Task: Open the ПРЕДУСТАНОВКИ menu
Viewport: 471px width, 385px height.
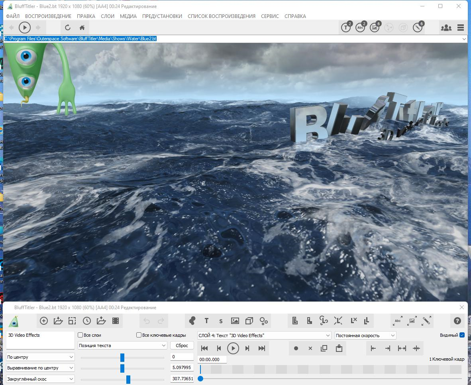Action: 162,16
